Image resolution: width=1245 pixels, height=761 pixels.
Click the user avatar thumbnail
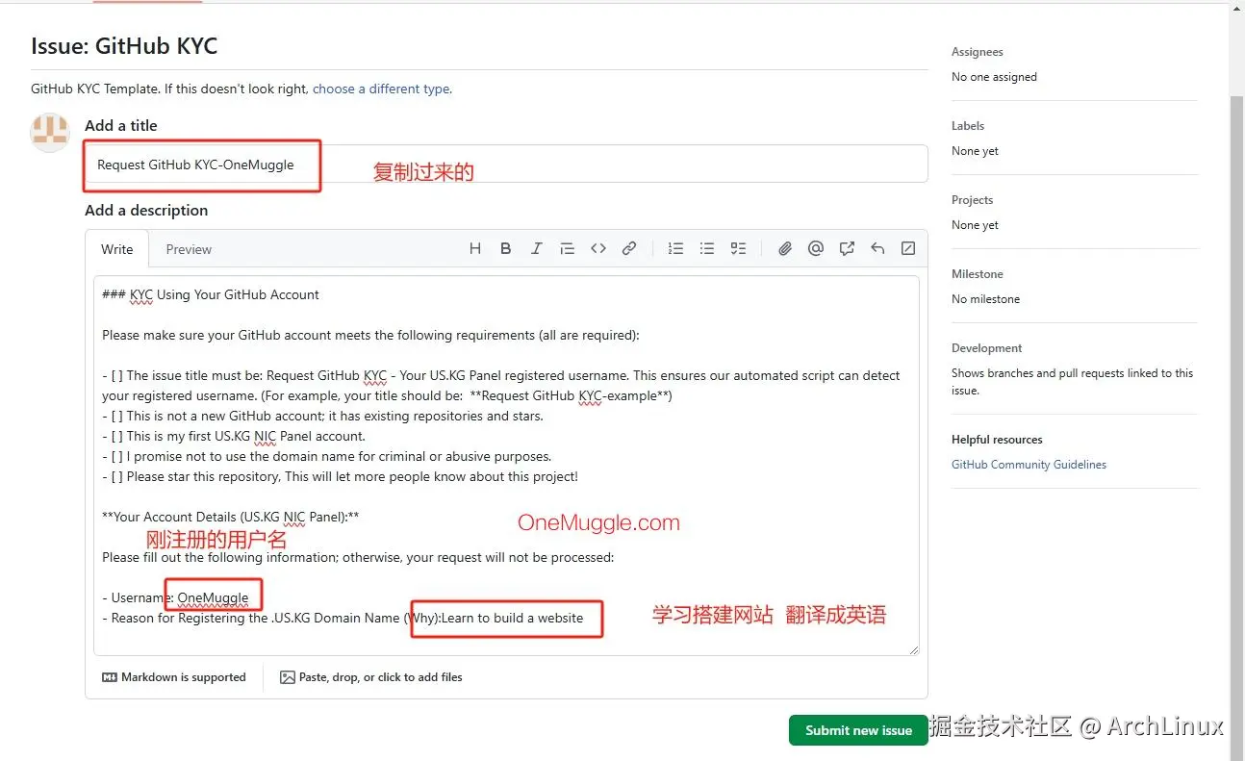point(50,133)
